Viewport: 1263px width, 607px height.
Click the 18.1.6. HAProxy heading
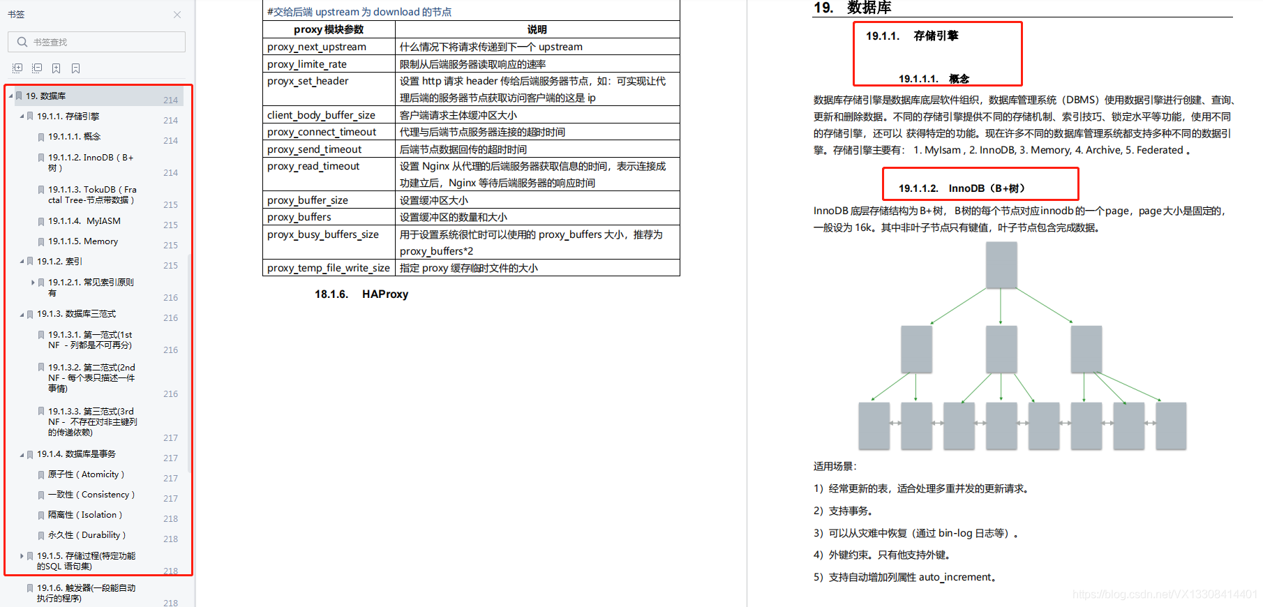361,294
